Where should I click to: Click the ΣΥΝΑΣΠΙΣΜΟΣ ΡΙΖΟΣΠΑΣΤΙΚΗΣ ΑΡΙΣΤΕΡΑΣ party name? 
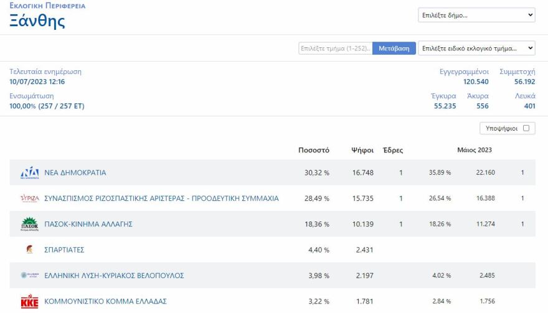(161, 199)
